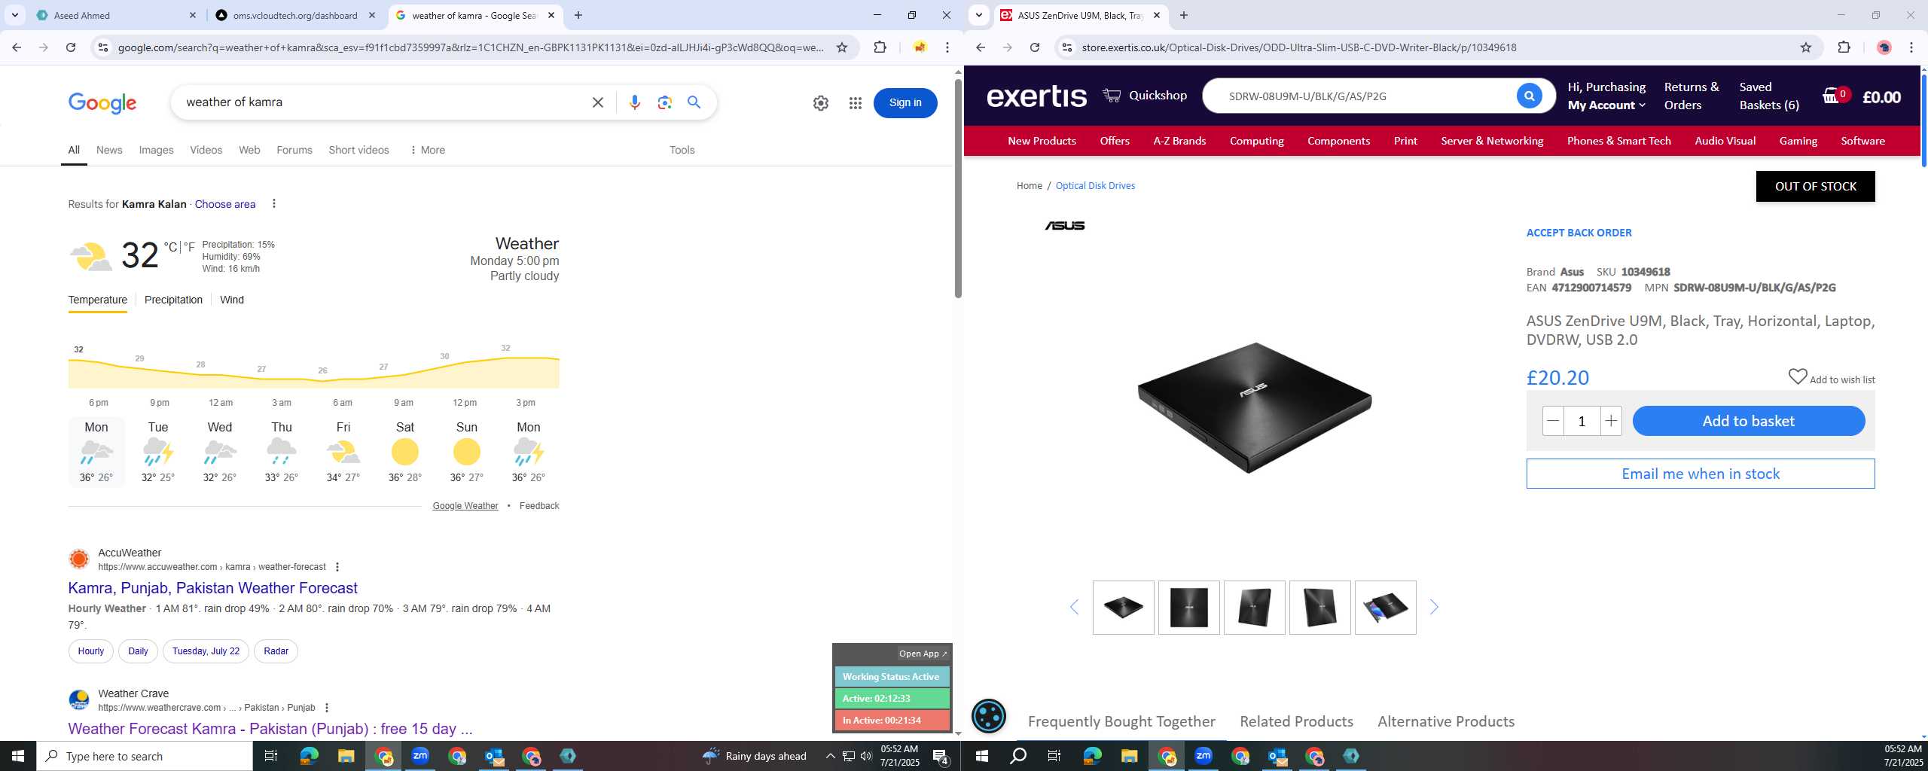The height and width of the screenshot is (771, 1928).
Task: Open Kamra, Punjab, Pakistan Weather Forecast link
Action: point(212,588)
